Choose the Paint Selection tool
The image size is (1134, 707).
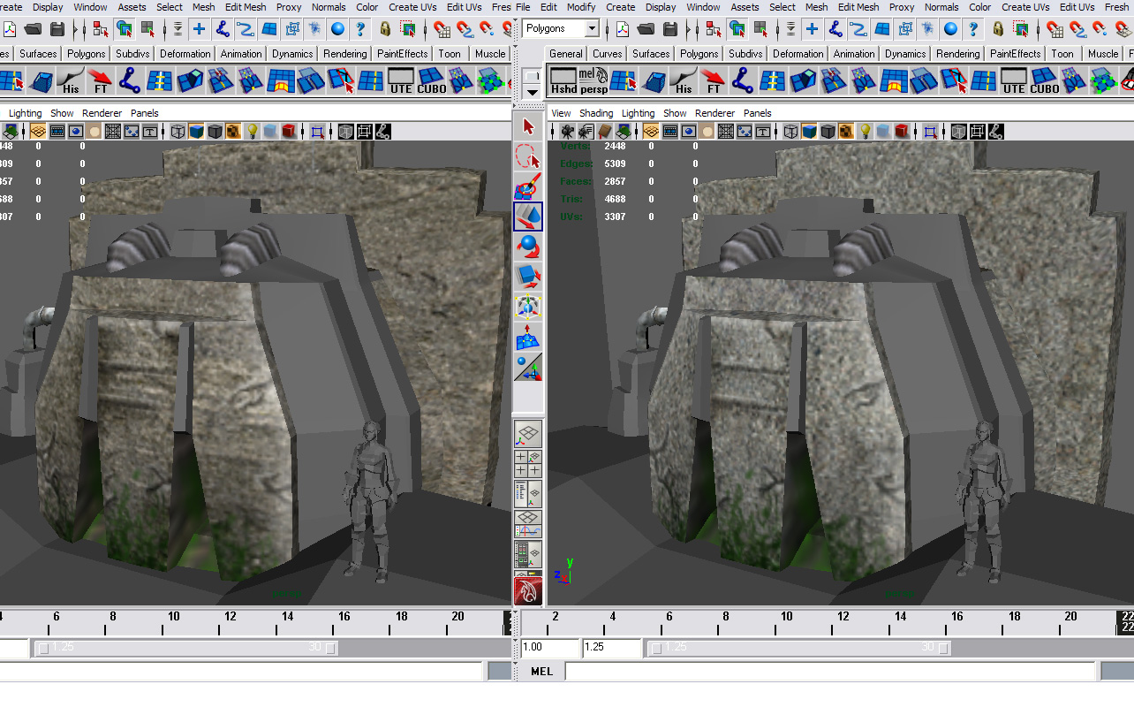coord(528,187)
